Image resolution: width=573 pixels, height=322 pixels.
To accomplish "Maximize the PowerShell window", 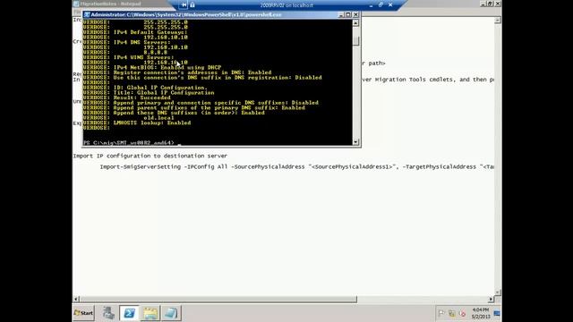I will pyautogui.click(x=348, y=14).
